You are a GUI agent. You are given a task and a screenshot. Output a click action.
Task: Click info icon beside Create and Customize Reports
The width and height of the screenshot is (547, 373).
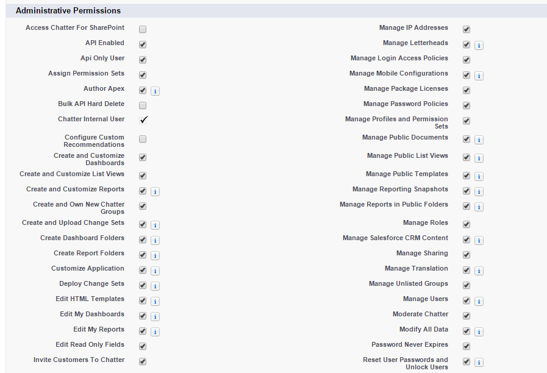click(x=156, y=192)
